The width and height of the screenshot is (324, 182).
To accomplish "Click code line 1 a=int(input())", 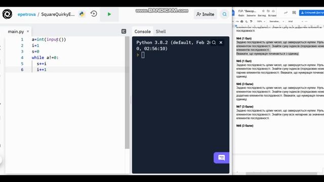I will coord(49,39).
